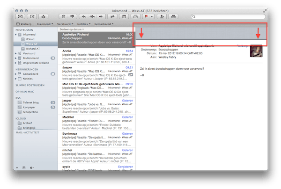Screen dimensions: 281x189
Task: Open the Gemarkeerd favorites dropdown
Action: (104, 24)
